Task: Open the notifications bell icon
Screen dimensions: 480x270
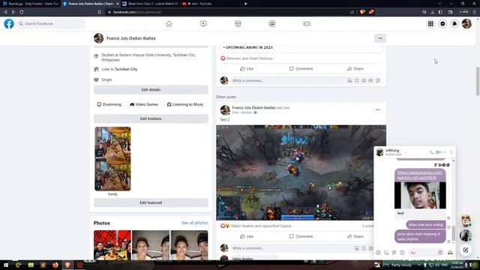Action: [x=454, y=23]
